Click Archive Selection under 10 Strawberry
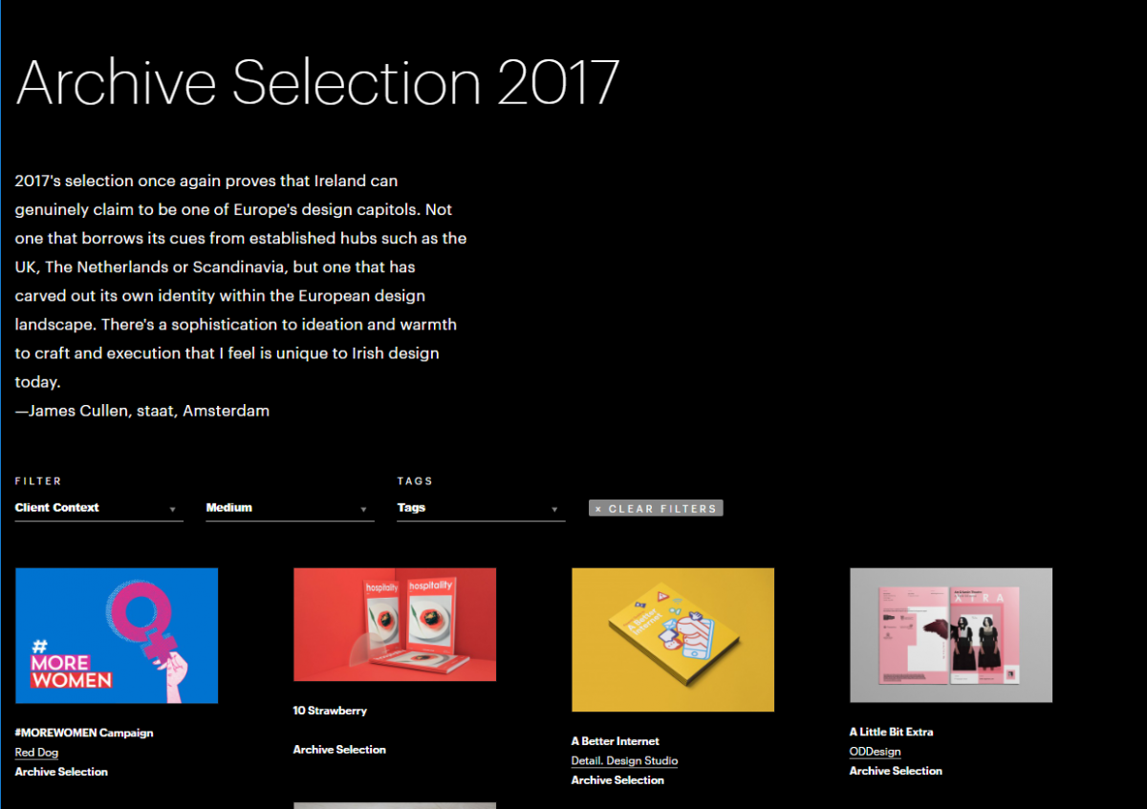This screenshot has height=809, width=1147. tap(339, 750)
